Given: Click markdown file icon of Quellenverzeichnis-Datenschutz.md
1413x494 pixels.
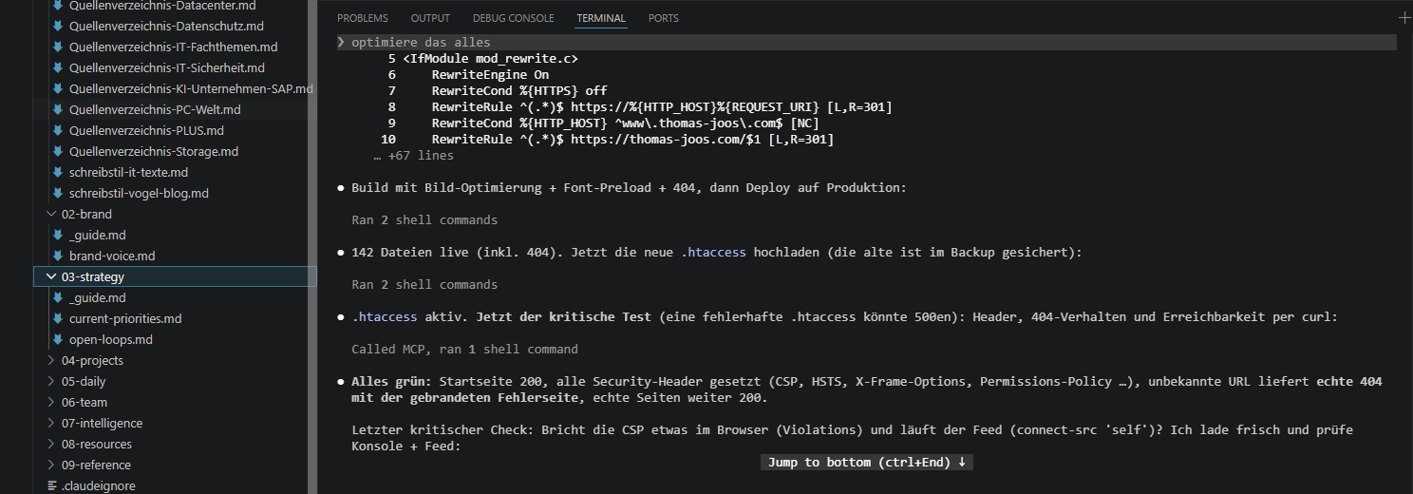Looking at the screenshot, I should [x=58, y=26].
